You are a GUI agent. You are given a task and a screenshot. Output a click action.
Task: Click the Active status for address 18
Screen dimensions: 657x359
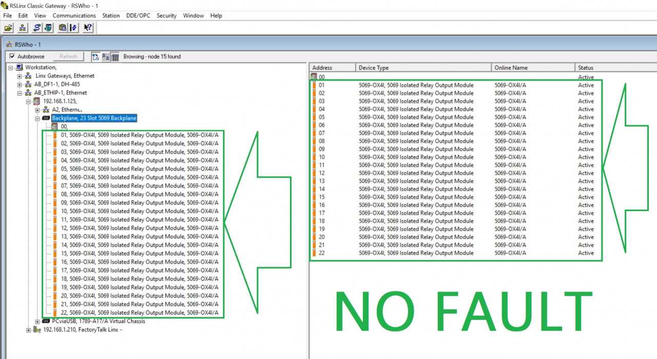coord(586,221)
